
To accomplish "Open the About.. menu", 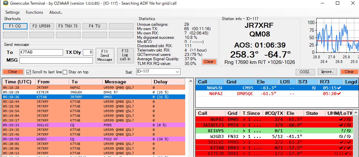I will (x=56, y=12).
